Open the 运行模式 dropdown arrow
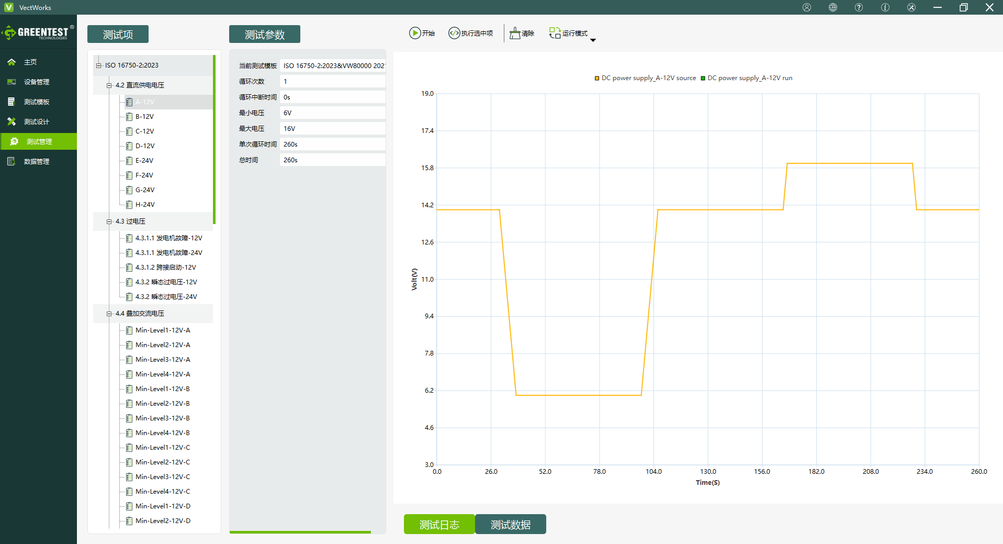The height and width of the screenshot is (544, 1003). pos(593,40)
